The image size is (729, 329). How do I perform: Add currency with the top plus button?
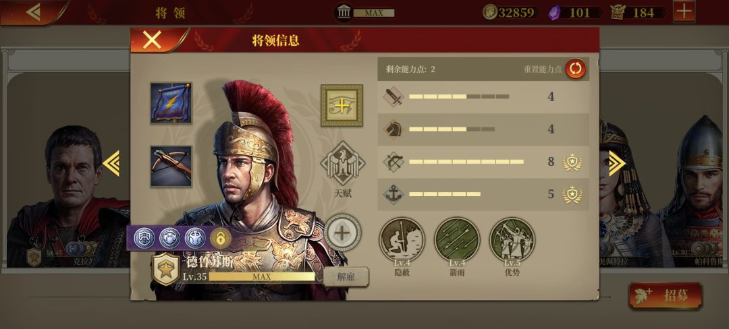684,11
